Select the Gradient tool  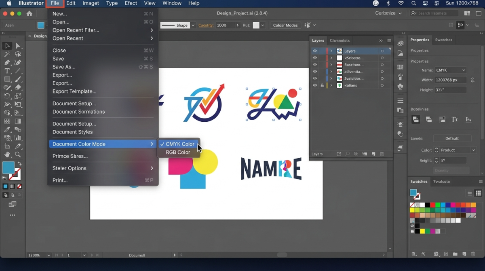click(18, 121)
